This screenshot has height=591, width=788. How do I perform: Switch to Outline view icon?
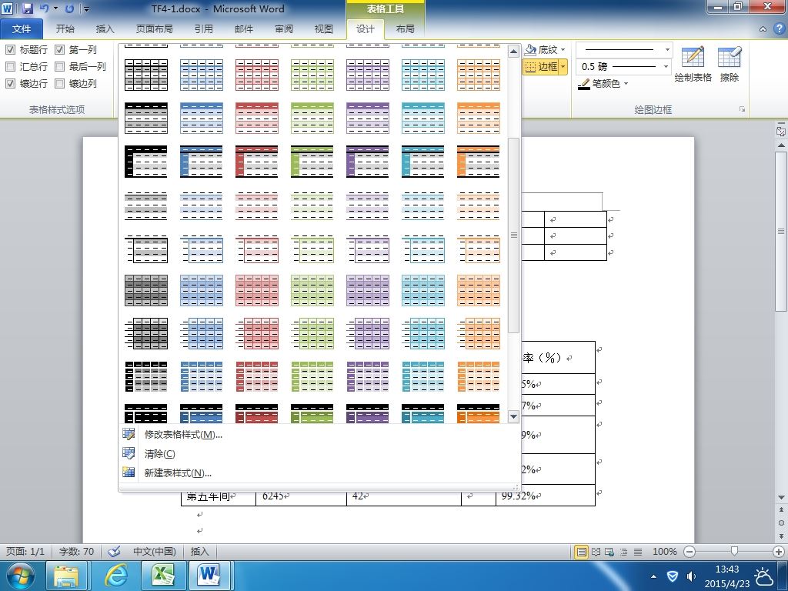point(623,552)
